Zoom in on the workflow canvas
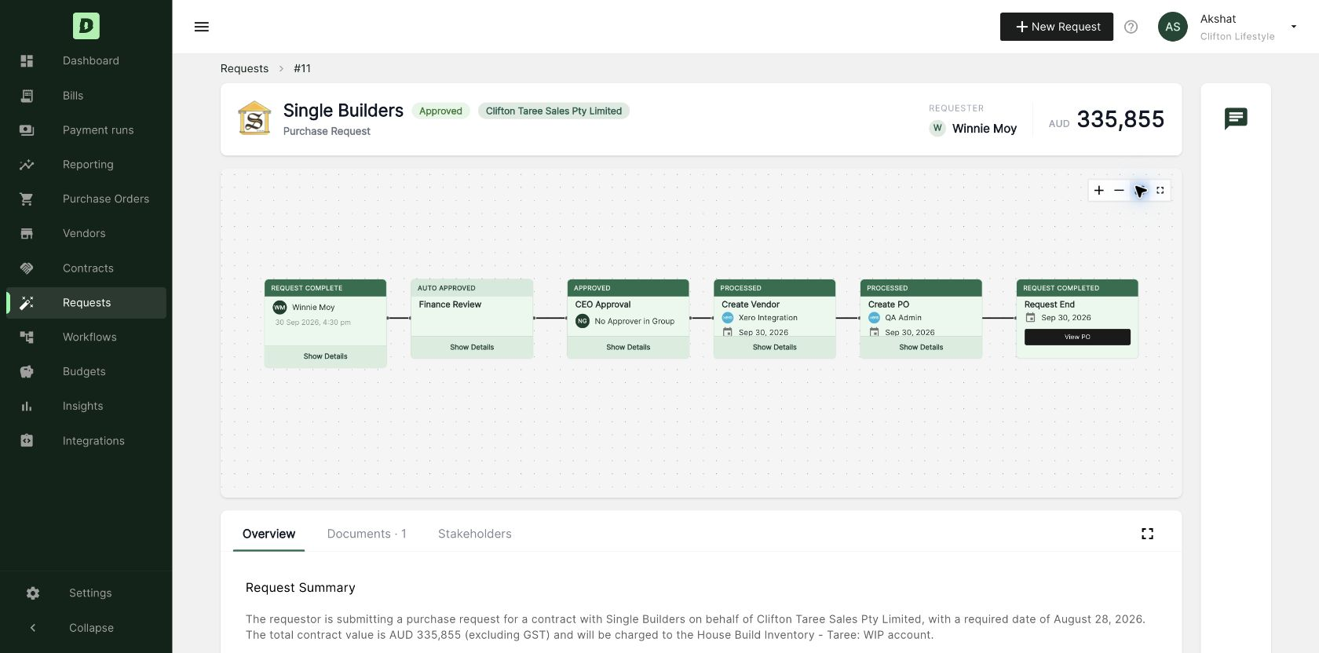Viewport: 1319px width, 653px height. point(1099,191)
